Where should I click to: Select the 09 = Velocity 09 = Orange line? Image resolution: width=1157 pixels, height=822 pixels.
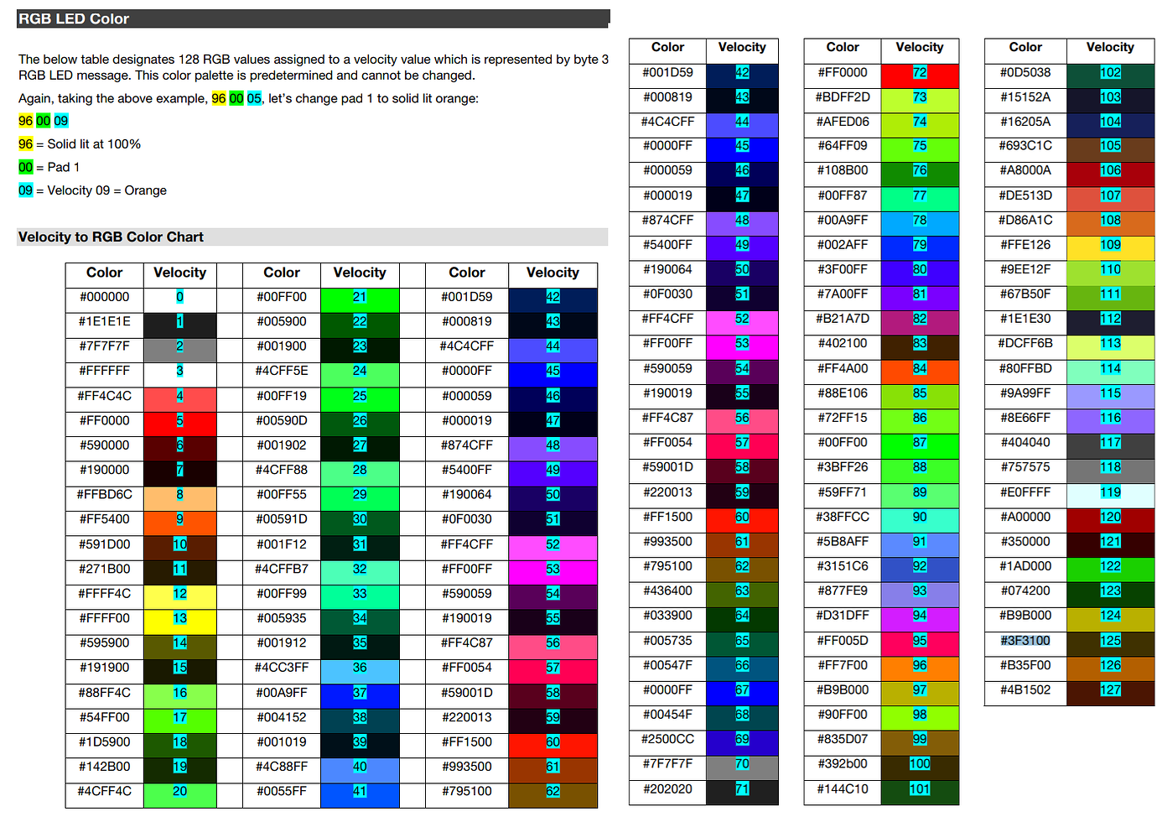click(91, 190)
